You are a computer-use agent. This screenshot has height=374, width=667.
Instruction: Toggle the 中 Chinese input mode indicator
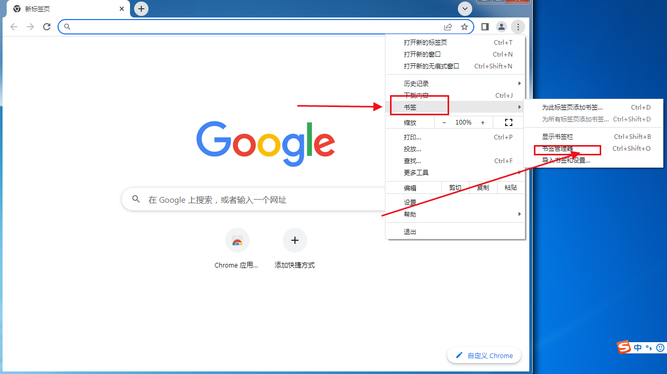(638, 348)
